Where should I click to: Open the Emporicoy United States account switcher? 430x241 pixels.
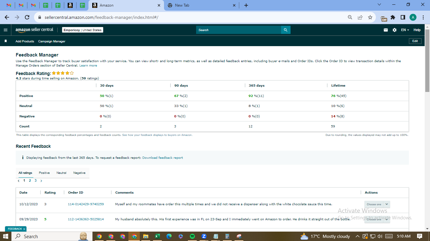click(82, 30)
